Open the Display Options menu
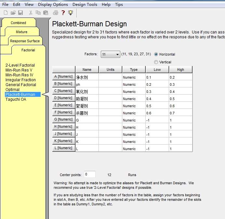 53,5
